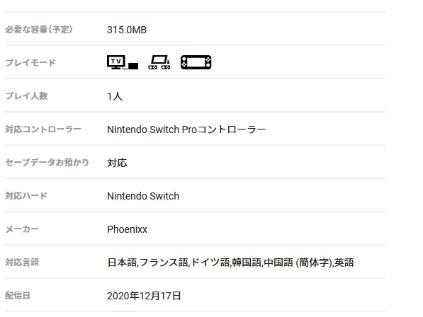This screenshot has width=423, height=317.
Task: Click the handheld mode play icon
Action: click(196, 62)
